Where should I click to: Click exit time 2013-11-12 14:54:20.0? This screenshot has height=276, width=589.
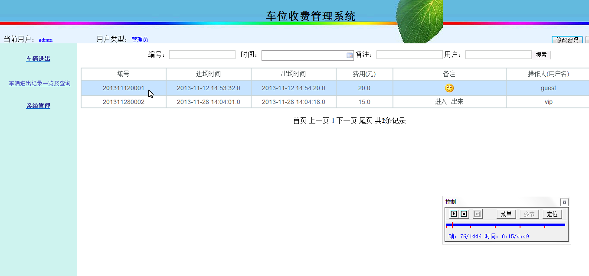294,88
